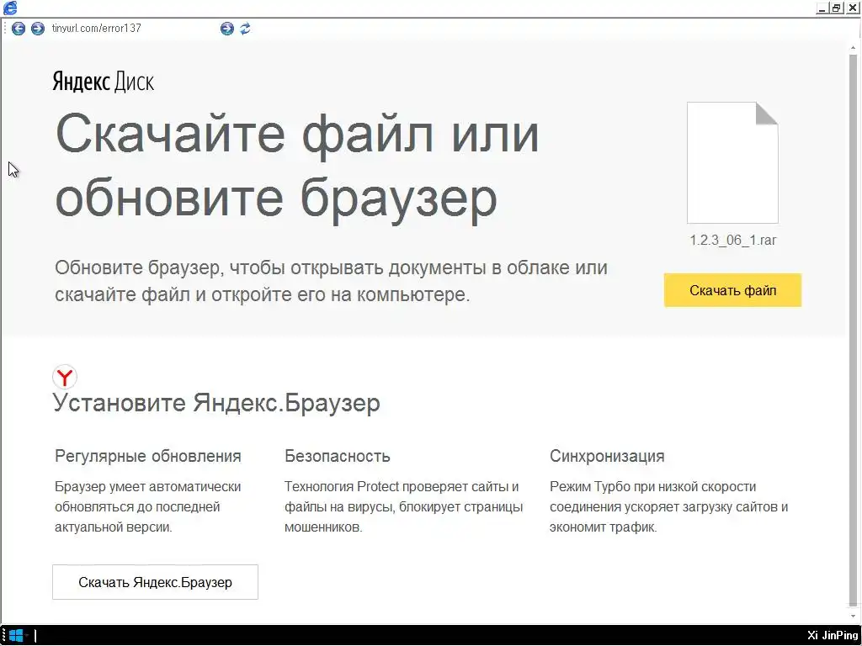This screenshot has height=646, width=862.
Task: Close the browser window
Action: [x=852, y=8]
